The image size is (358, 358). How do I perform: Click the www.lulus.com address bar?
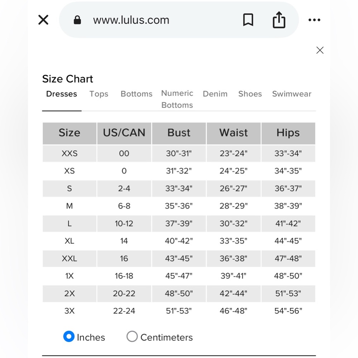pyautogui.click(x=131, y=20)
